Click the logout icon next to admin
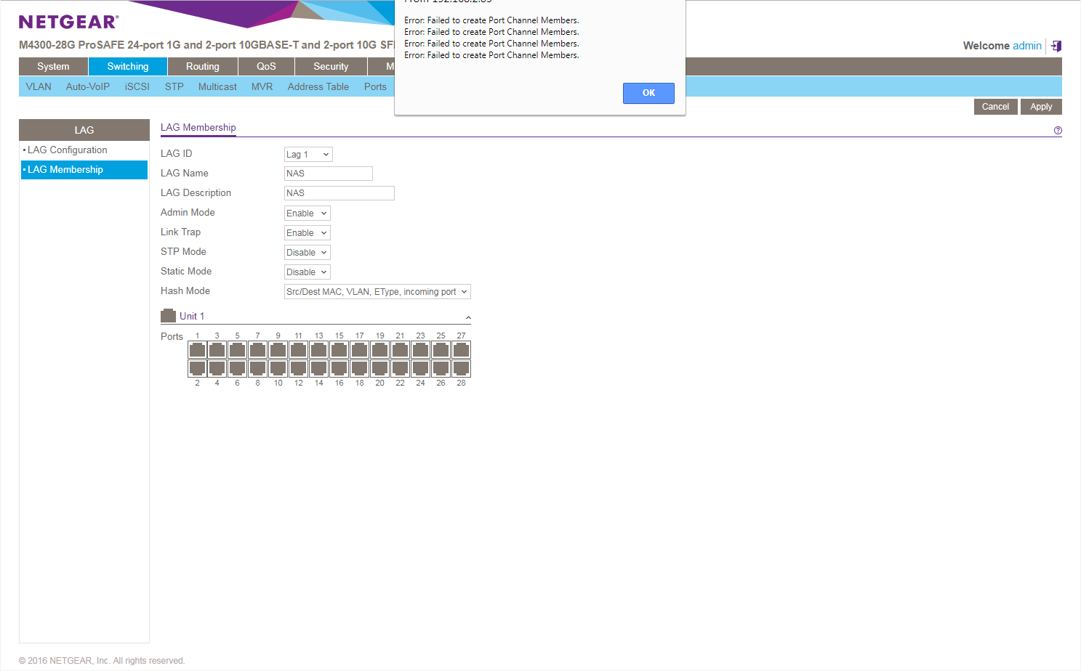Screen dimensions: 1081x671 tap(1056, 46)
